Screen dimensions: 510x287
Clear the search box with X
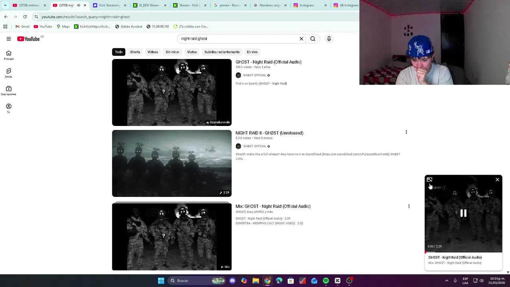tap(301, 39)
